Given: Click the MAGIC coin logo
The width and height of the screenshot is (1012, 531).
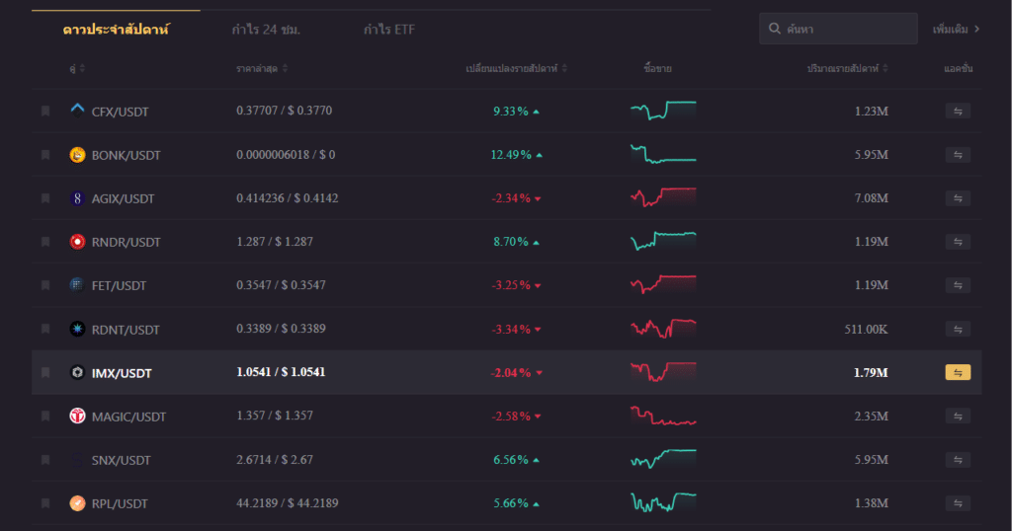Looking at the screenshot, I should coord(77,416).
